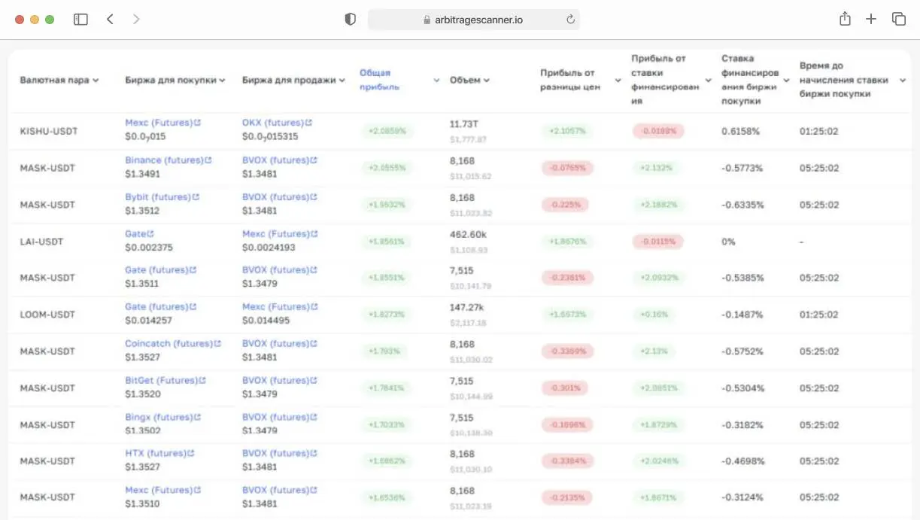Click the -0.4698% funding rate value

[743, 461]
